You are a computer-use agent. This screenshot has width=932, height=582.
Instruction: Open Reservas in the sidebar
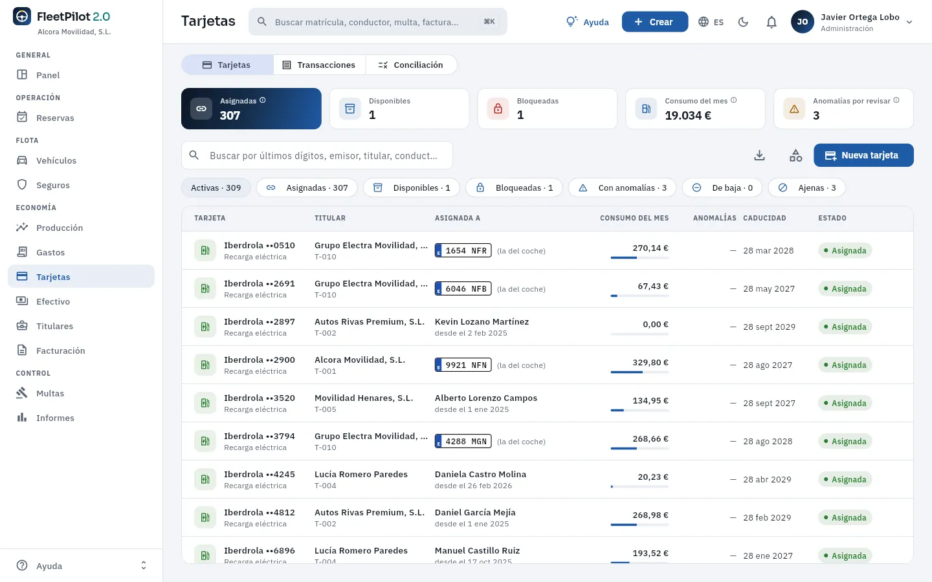(x=81, y=118)
